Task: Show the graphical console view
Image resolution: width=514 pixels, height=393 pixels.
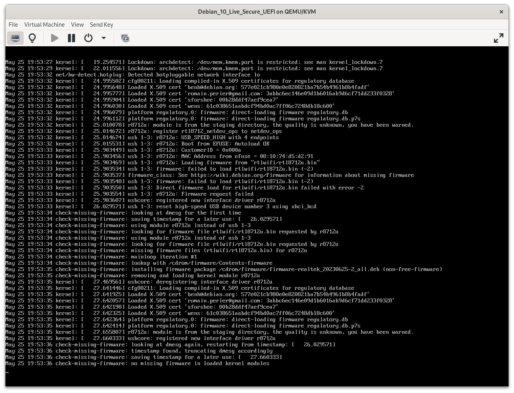Action: [15, 38]
